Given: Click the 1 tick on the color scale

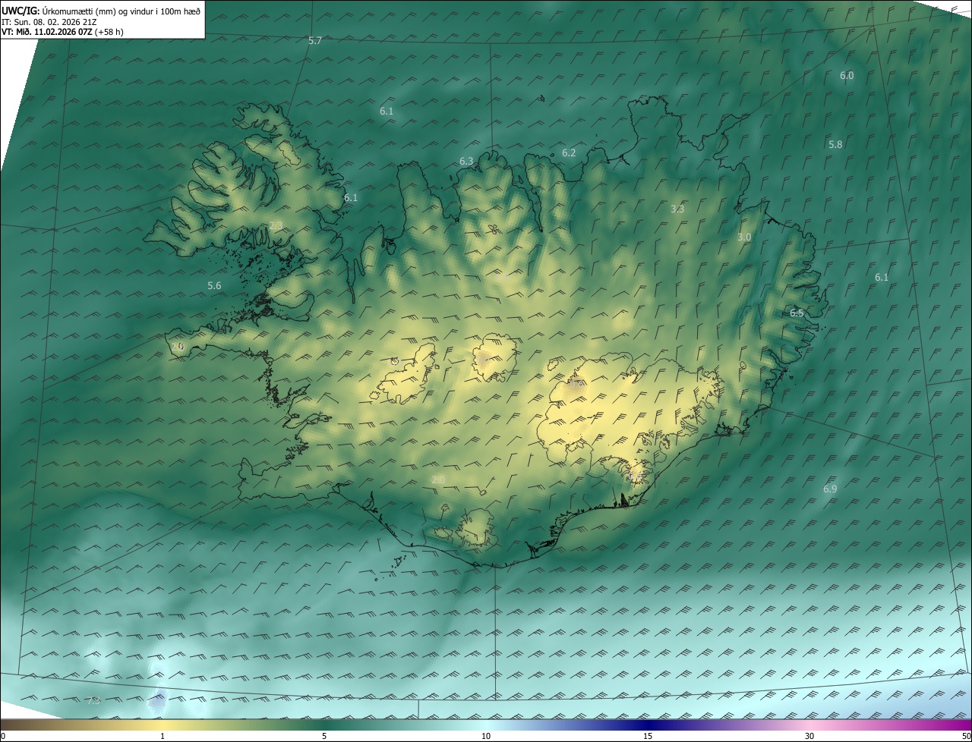Looking at the screenshot, I should coord(163,736).
